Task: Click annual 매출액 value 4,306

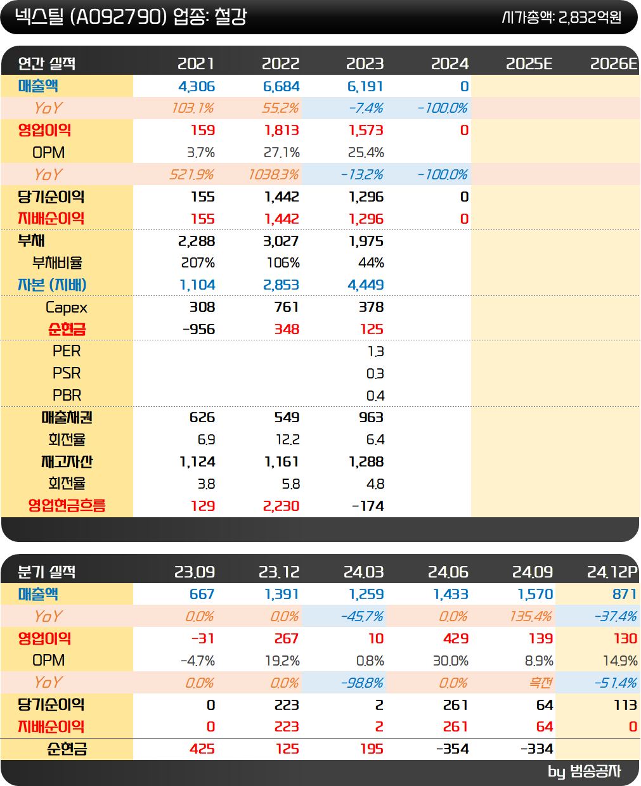Action: tap(197, 86)
